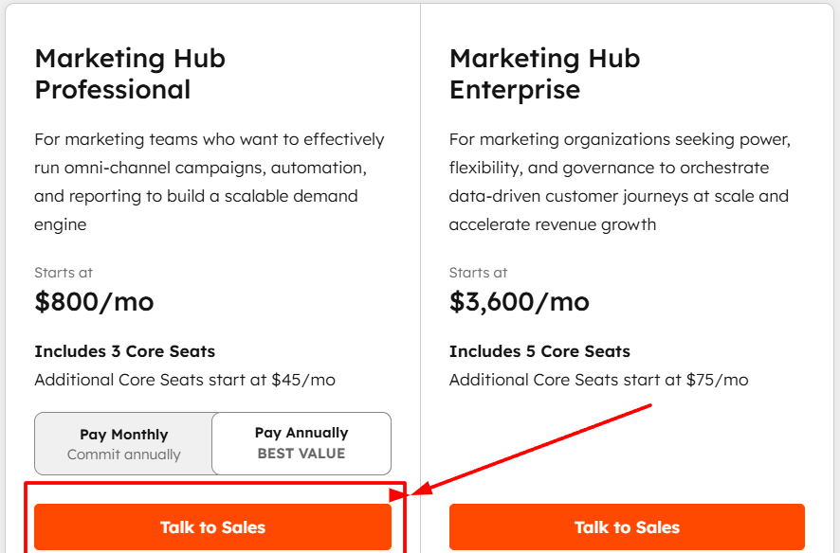The width and height of the screenshot is (840, 553).
Task: Click the Marketing Hub Enterprise heading
Action: pyautogui.click(x=544, y=74)
